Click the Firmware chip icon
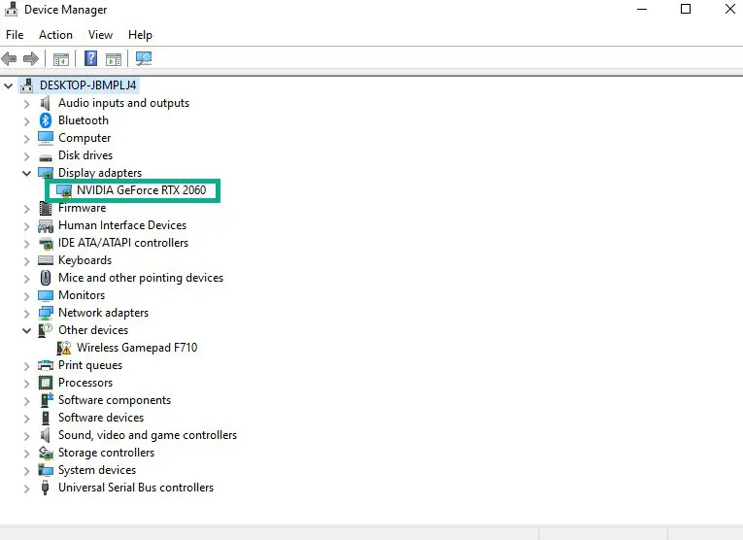The height and width of the screenshot is (540, 743). point(46,208)
